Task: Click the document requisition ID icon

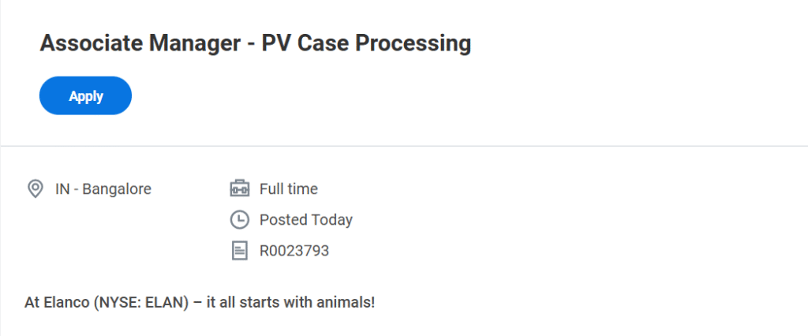Action: pos(239,252)
